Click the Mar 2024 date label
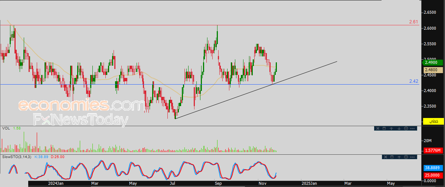 coord(95,183)
